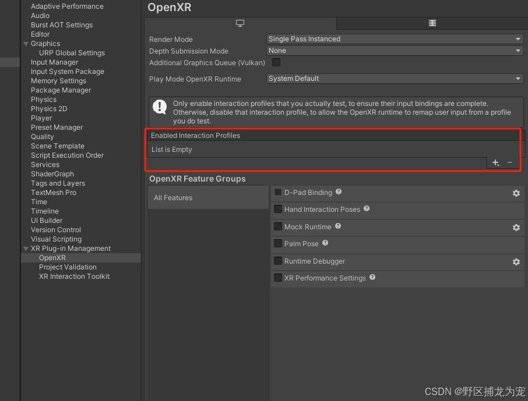528x401 pixels.
Task: Show help for Mock Runtime
Action: pos(338,226)
